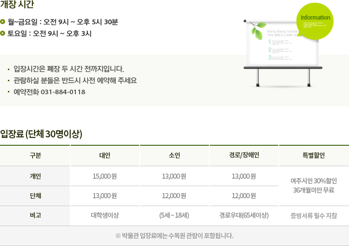Click the 여주시민 30%할인 special discount text

314,181
